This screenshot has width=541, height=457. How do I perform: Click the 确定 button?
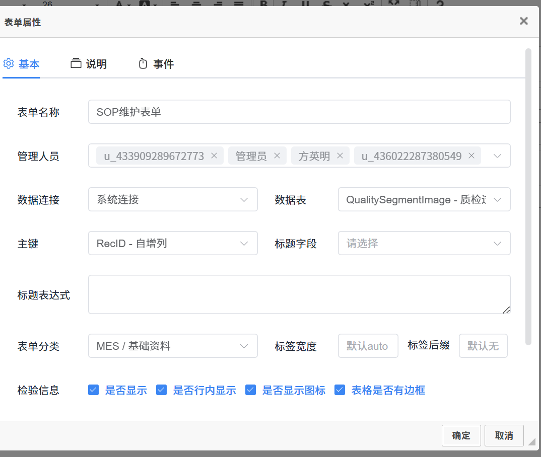point(461,436)
